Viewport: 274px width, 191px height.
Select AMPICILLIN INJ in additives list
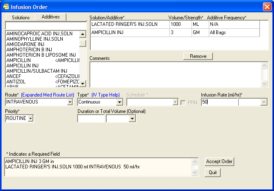click(42, 65)
